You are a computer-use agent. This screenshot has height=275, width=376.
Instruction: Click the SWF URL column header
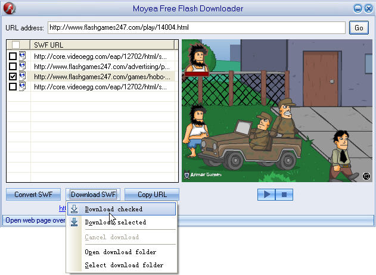[x=102, y=45]
